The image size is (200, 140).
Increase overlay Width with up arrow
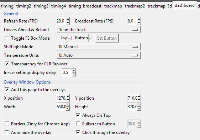click(68, 105)
